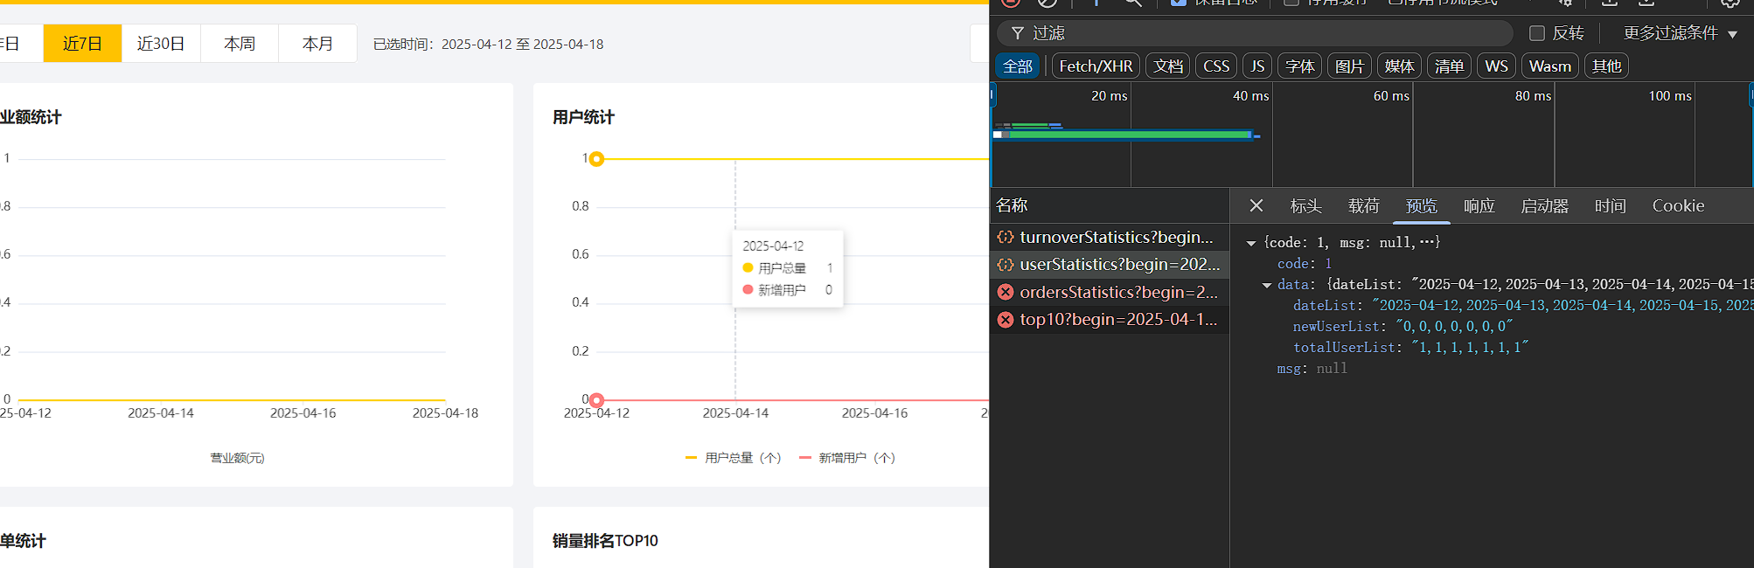Filter requests by 字体
Screen dimensions: 1754x568
(x=1299, y=66)
